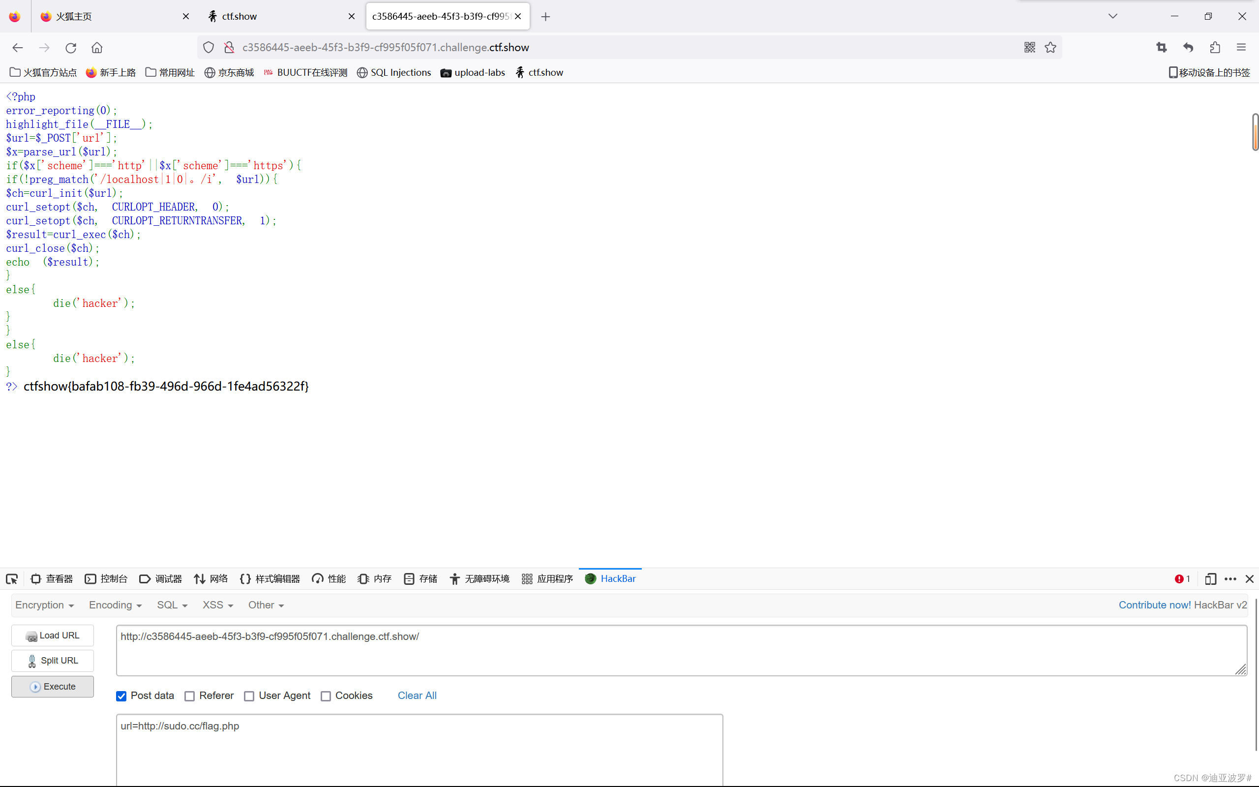Viewport: 1259px width, 787px height.
Task: Open the Encryption dropdown in HackBar
Action: tap(44, 605)
